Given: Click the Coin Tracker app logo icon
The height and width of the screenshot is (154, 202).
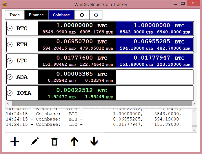Looking at the screenshot, I should click(x=5, y=4).
